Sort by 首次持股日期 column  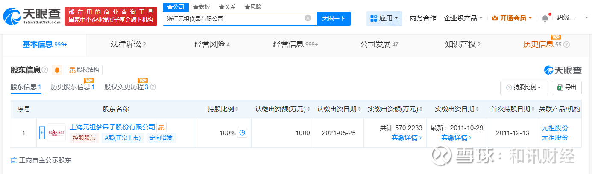[533, 109]
